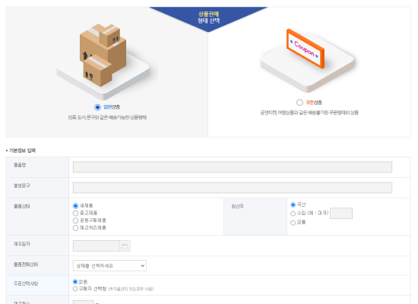Choose 새제품 as product condition
Viewport: 418px width, 304px height.
point(75,206)
